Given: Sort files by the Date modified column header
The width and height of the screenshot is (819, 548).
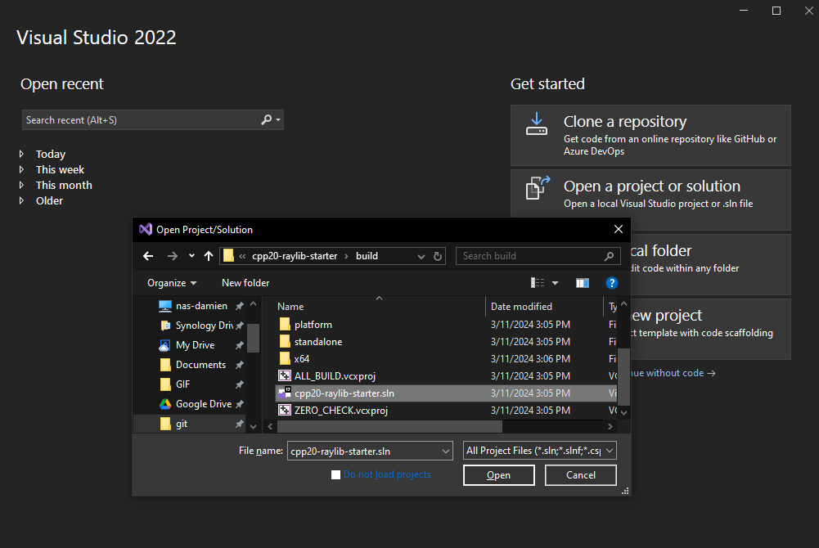Looking at the screenshot, I should pos(521,307).
